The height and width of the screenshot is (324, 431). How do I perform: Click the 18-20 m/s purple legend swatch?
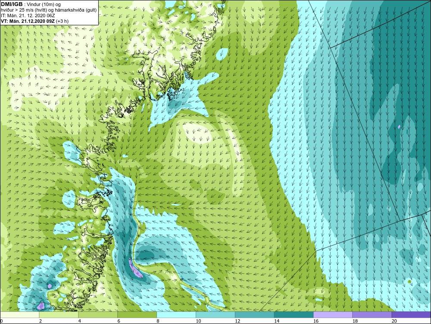click(372, 315)
